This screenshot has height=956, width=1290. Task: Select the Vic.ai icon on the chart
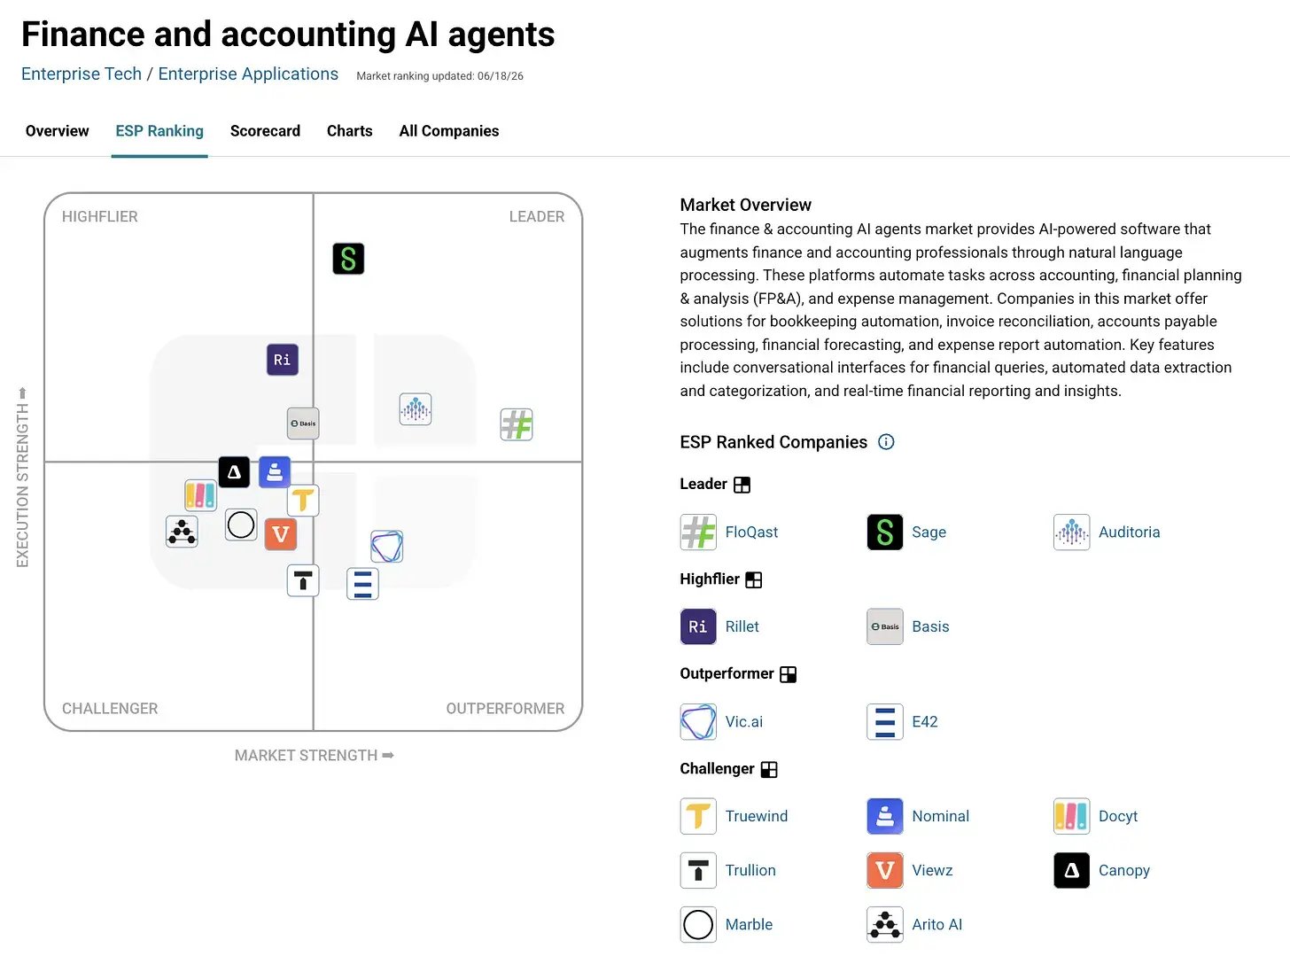pos(387,547)
